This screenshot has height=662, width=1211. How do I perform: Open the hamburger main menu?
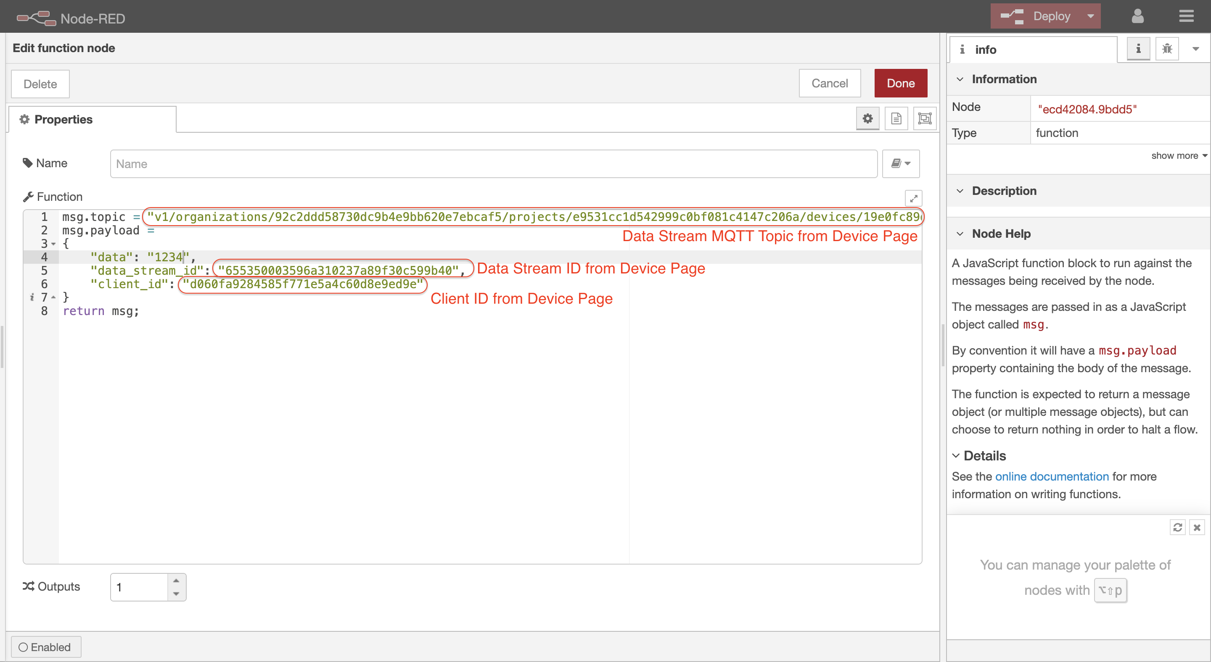pyautogui.click(x=1186, y=16)
